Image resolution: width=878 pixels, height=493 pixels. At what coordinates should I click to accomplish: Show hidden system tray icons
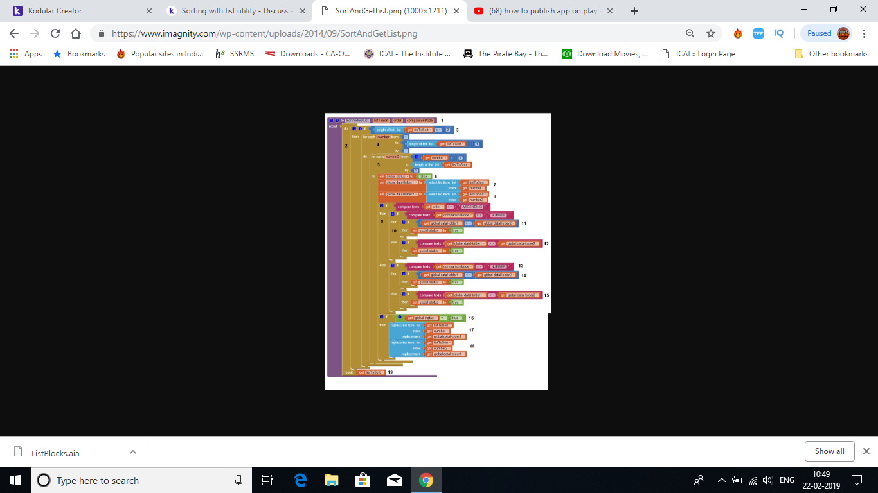click(722, 480)
